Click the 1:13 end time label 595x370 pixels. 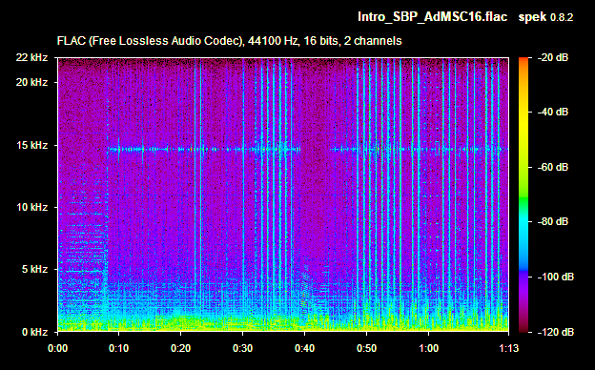pos(508,348)
